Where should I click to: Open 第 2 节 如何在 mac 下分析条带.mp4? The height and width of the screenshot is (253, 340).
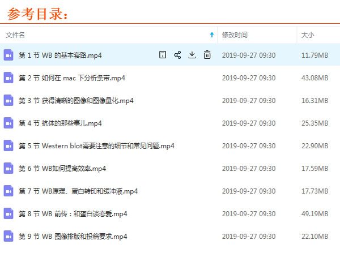coord(72,78)
